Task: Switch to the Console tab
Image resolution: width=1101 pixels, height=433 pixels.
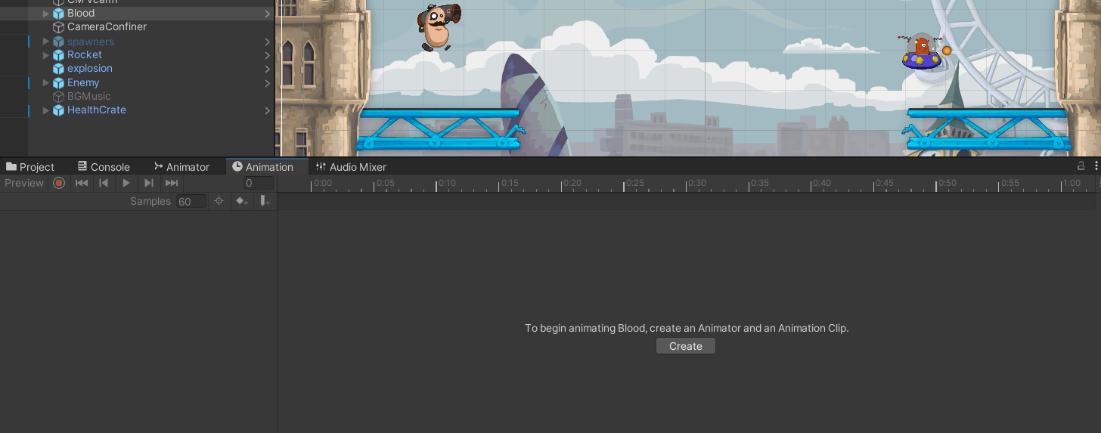Action: point(104,167)
